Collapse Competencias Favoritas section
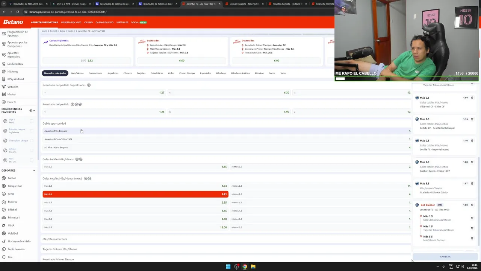 point(34,111)
